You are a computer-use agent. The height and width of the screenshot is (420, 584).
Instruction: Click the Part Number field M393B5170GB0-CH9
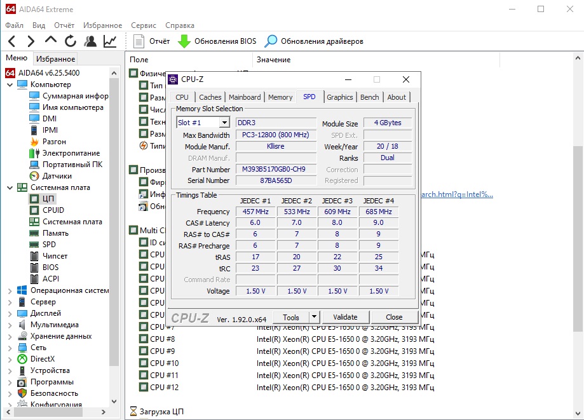pyautogui.click(x=276, y=170)
